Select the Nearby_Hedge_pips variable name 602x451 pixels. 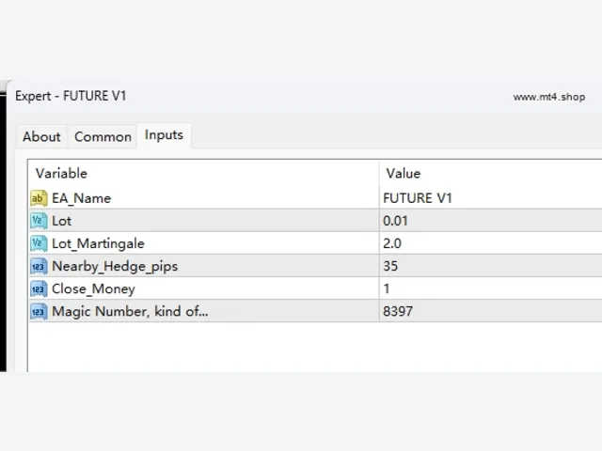115,266
